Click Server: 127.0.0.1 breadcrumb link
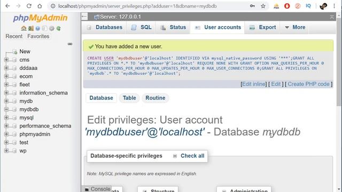 120,17
